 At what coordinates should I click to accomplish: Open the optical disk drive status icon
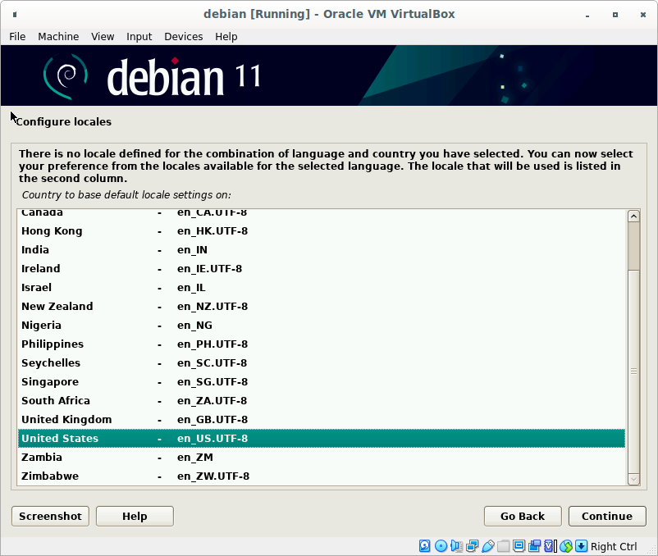coord(441,546)
